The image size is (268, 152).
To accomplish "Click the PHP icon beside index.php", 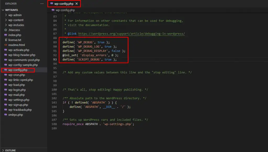I will click(x=6, y=35).
